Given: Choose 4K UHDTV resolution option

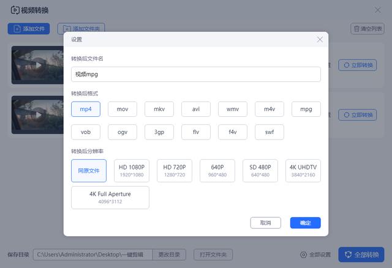Looking at the screenshot, I should coord(303,171).
